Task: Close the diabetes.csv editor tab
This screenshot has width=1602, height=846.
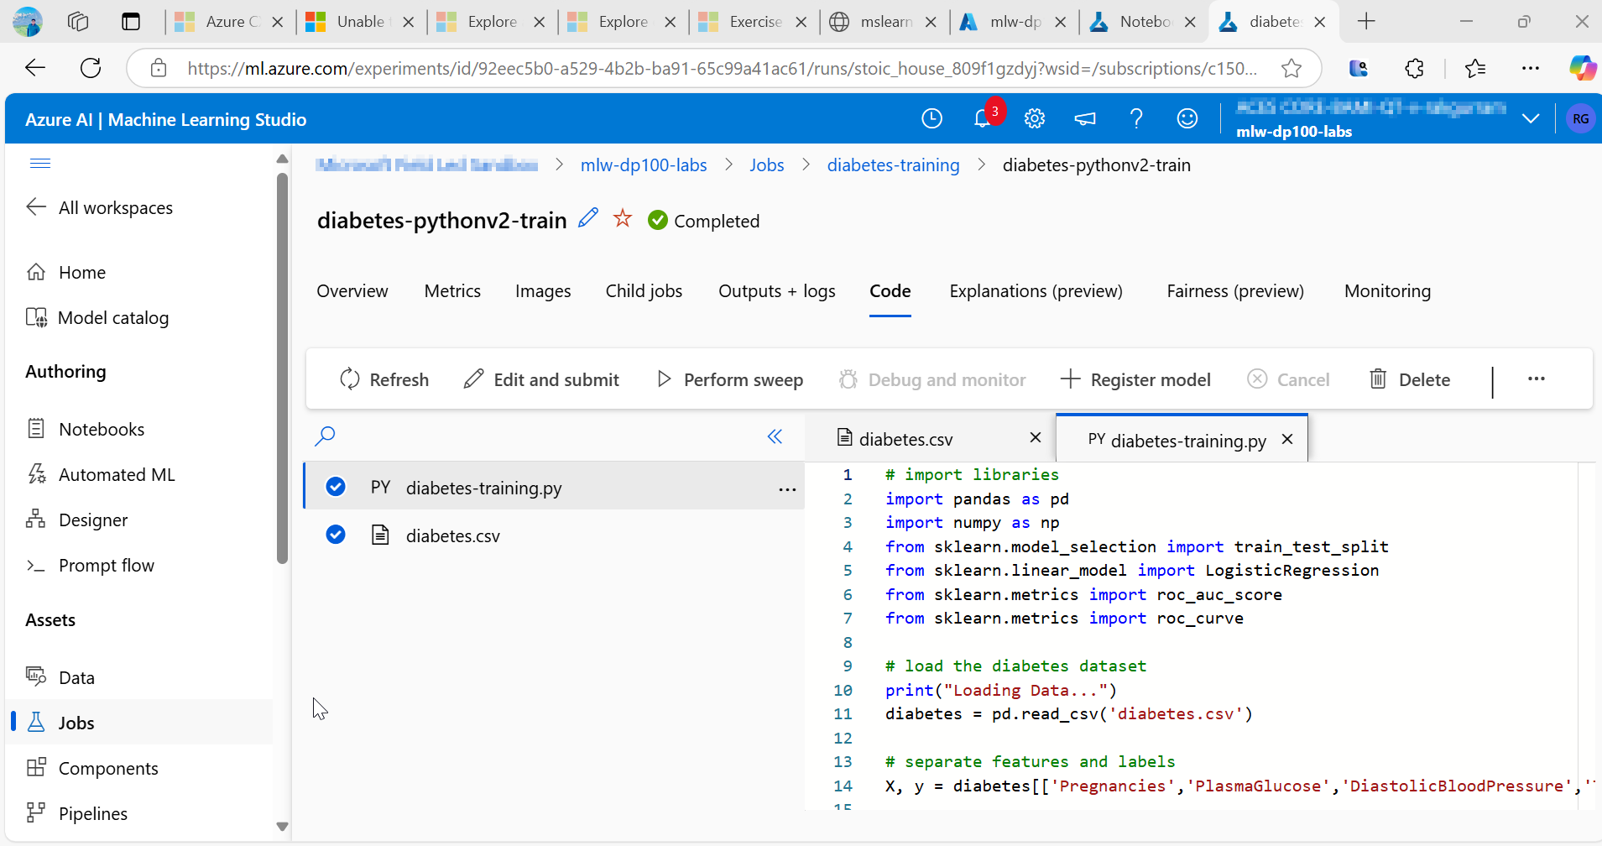Action: click(x=1036, y=437)
